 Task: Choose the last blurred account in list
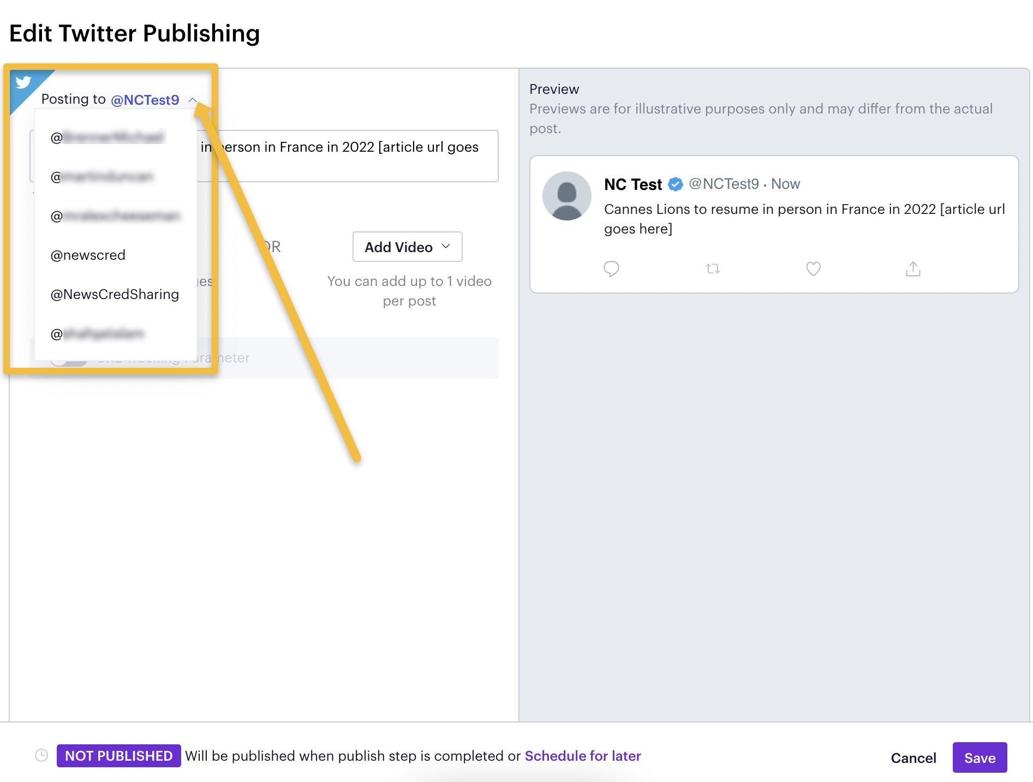coord(97,333)
